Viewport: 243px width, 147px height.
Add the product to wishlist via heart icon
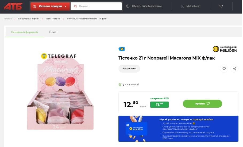coord(224,69)
